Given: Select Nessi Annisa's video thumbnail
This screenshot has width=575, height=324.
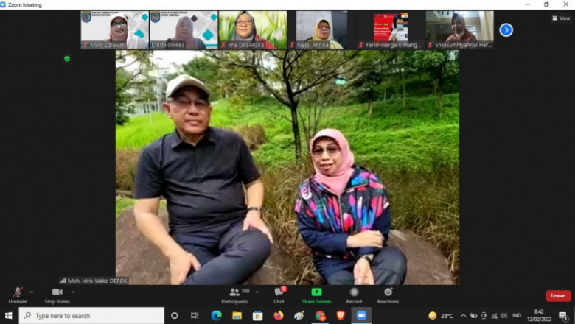Looking at the screenshot, I should tap(321, 29).
